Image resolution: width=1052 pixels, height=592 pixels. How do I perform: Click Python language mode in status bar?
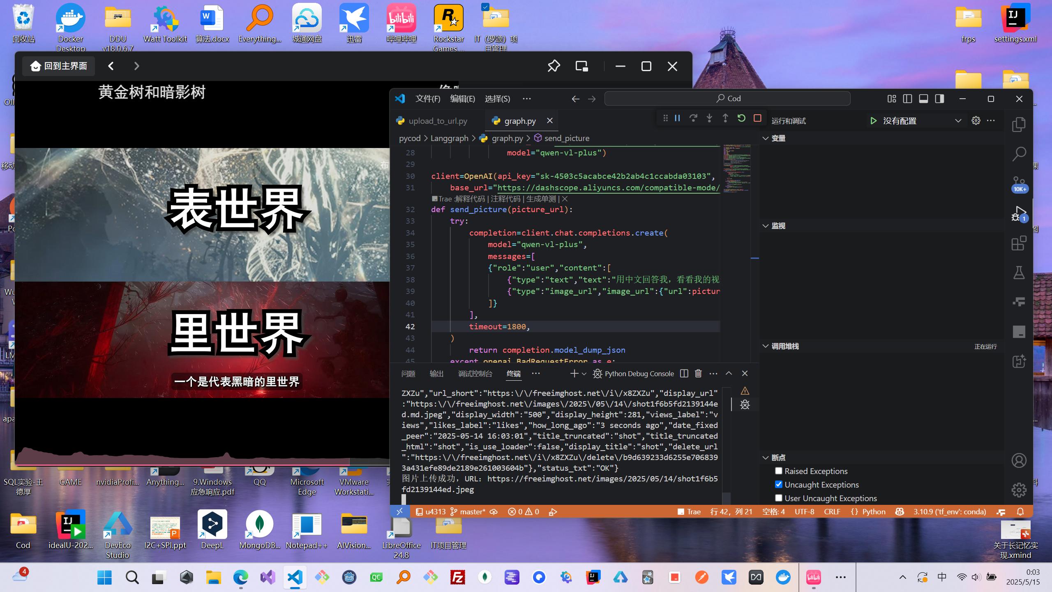[x=874, y=511]
